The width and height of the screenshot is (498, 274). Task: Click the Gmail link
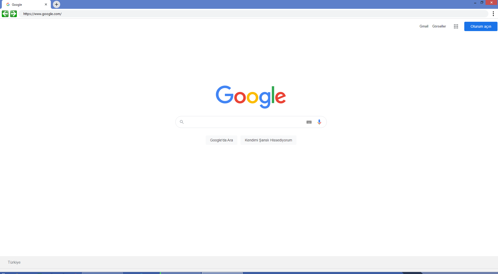[x=424, y=26]
